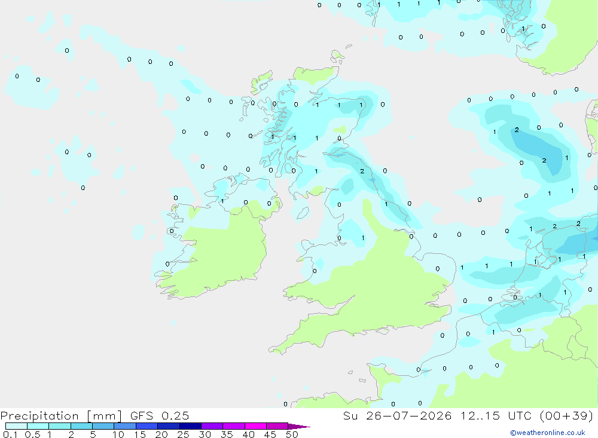The height and width of the screenshot is (438, 598).
Task: Click the legend swatch between 15 and 20
Action: click(x=147, y=426)
